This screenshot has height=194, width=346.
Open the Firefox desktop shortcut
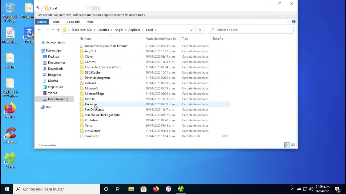[x=10, y=110]
